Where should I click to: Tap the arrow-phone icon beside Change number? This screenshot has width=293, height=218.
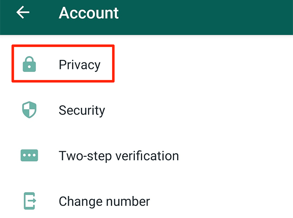tap(29, 201)
